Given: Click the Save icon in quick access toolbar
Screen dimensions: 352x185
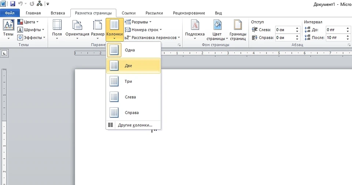Looking at the screenshot, I should (x=13, y=4).
